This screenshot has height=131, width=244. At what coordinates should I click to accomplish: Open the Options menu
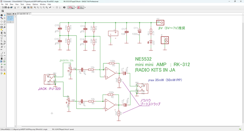tap(35, 4)
